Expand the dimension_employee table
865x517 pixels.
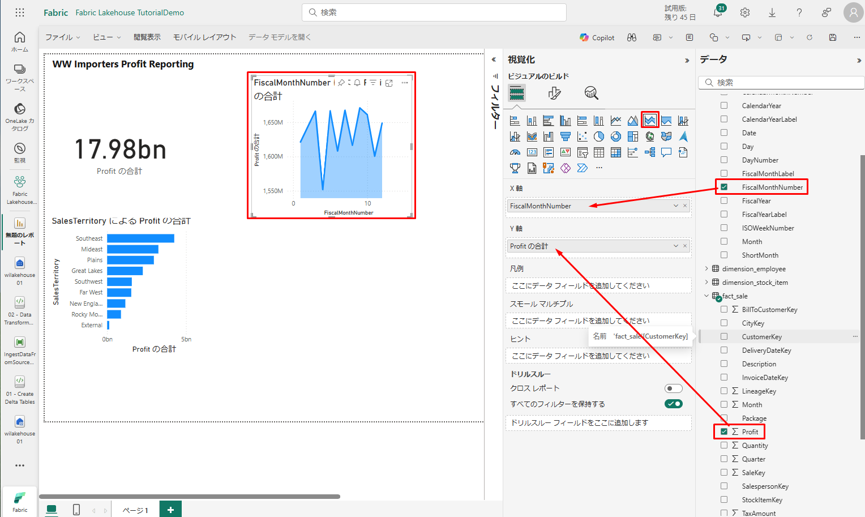706,269
